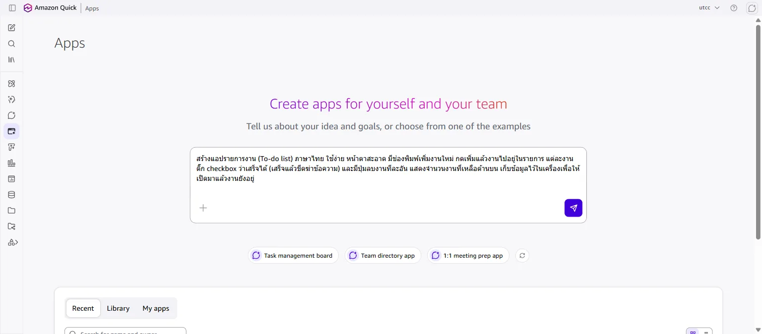Click the scrollbar up arrow

pyautogui.click(x=758, y=19)
